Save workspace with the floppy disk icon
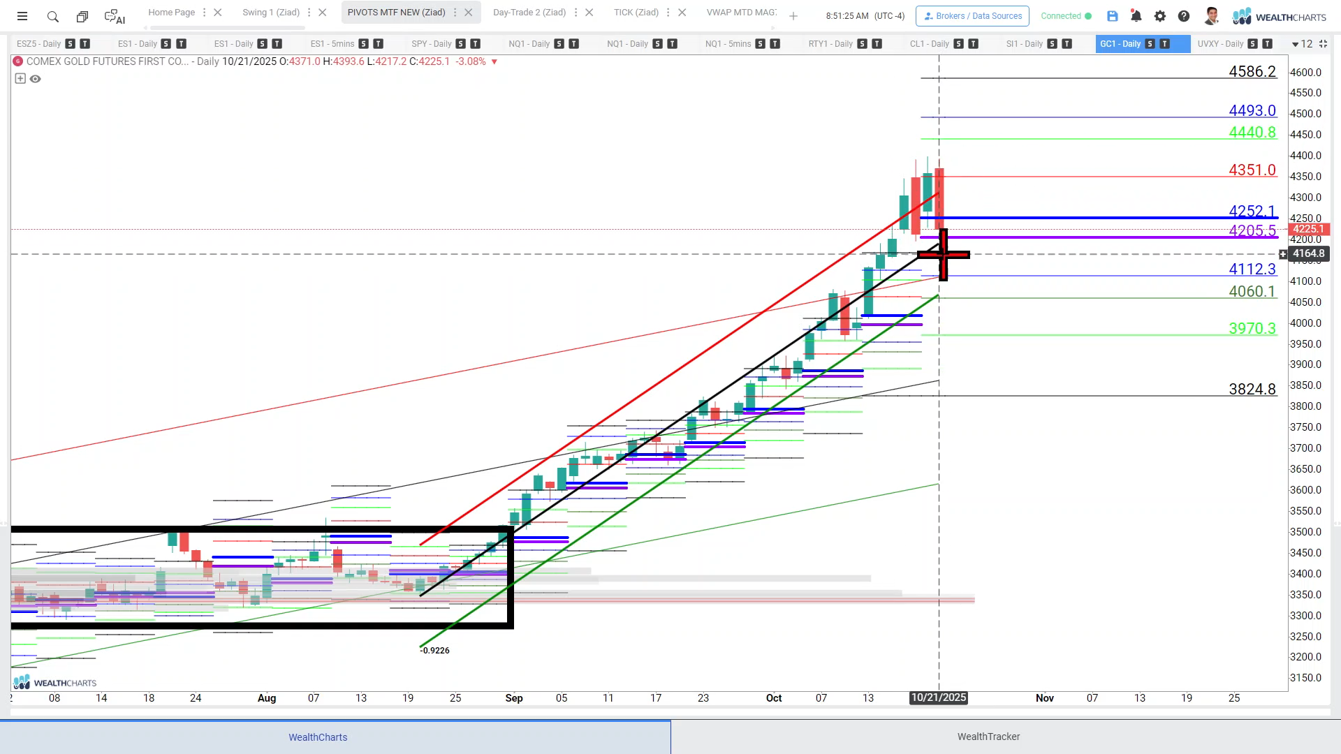1341x754 pixels. click(x=1113, y=16)
